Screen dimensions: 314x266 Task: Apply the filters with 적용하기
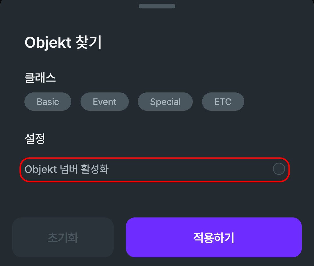click(x=214, y=238)
